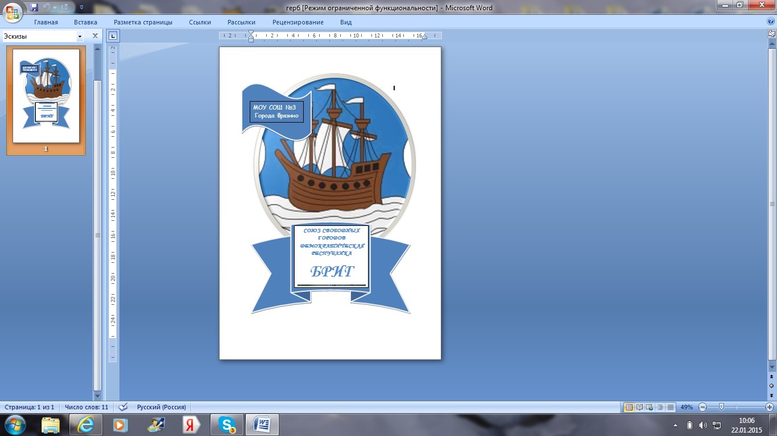The width and height of the screenshot is (777, 436).
Task: Click the 49% zoom level button
Action: coord(687,407)
